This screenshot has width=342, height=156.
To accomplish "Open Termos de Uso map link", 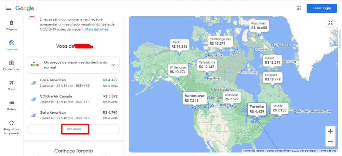I will click(328, 151).
